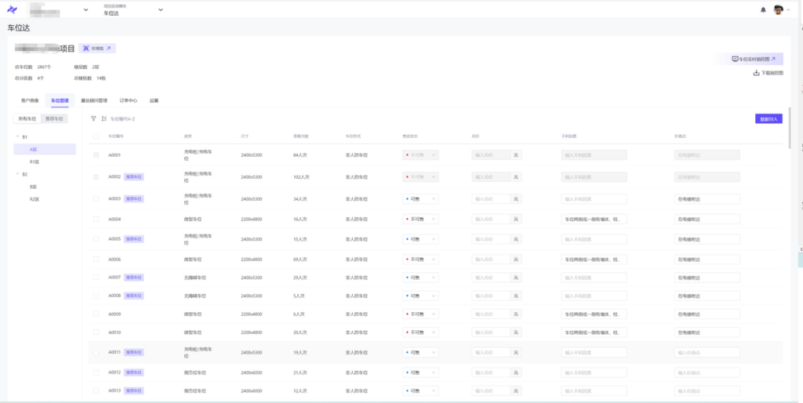Collapse the B1 tree node
The image size is (803, 403).
(x=17, y=136)
